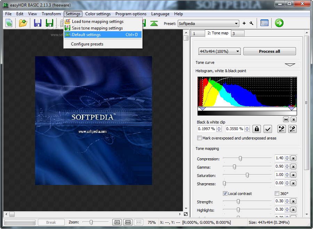Click the Saturation value stepper arrows
Image resolution: width=313 pixels, height=229 pixels.
coord(287,175)
